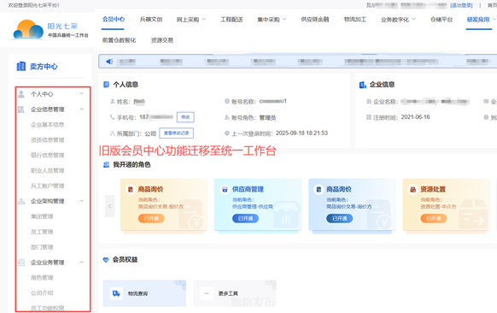Click the orange 商品询价 card icon
Viewport: 497px width, 313px height.
pyautogui.click(x=131, y=190)
